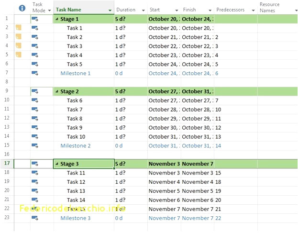Click the task mode icon for Stage 1
Viewport: 298px width, 233px height.
[35, 19]
